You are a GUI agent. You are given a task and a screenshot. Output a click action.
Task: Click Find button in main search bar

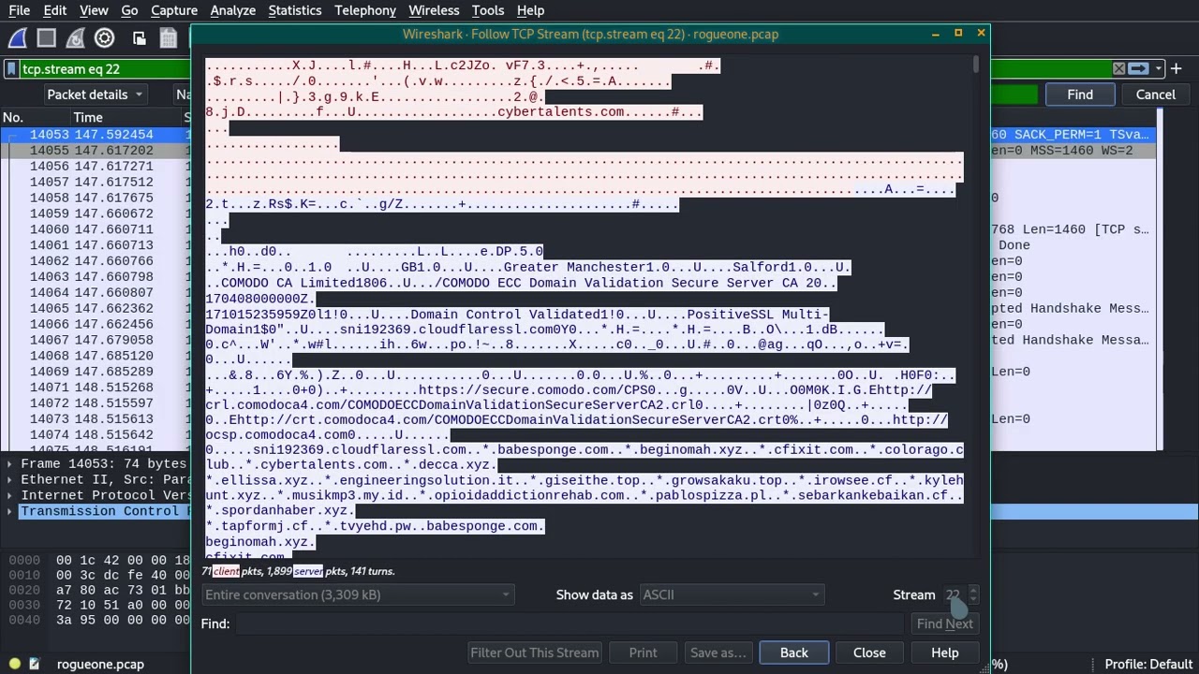(x=1080, y=95)
